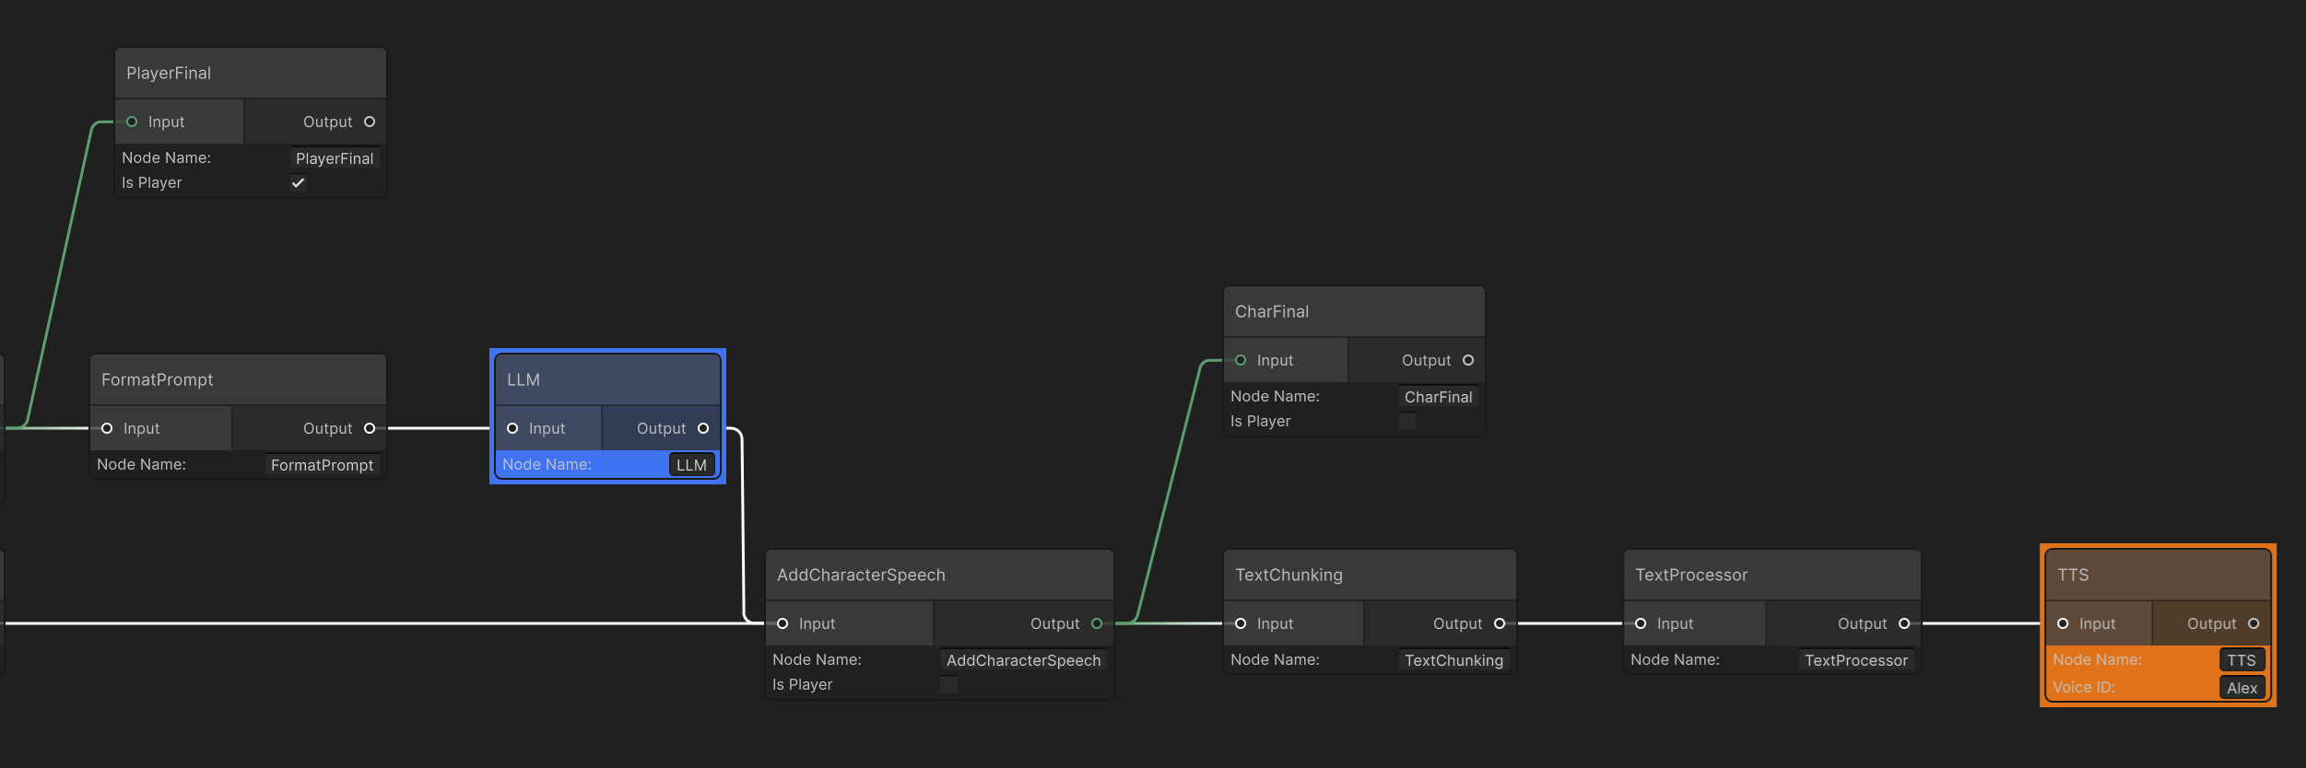Click 'Node Name:' label on TextProcessor node
This screenshot has height=768, width=2306.
[x=1675, y=660]
